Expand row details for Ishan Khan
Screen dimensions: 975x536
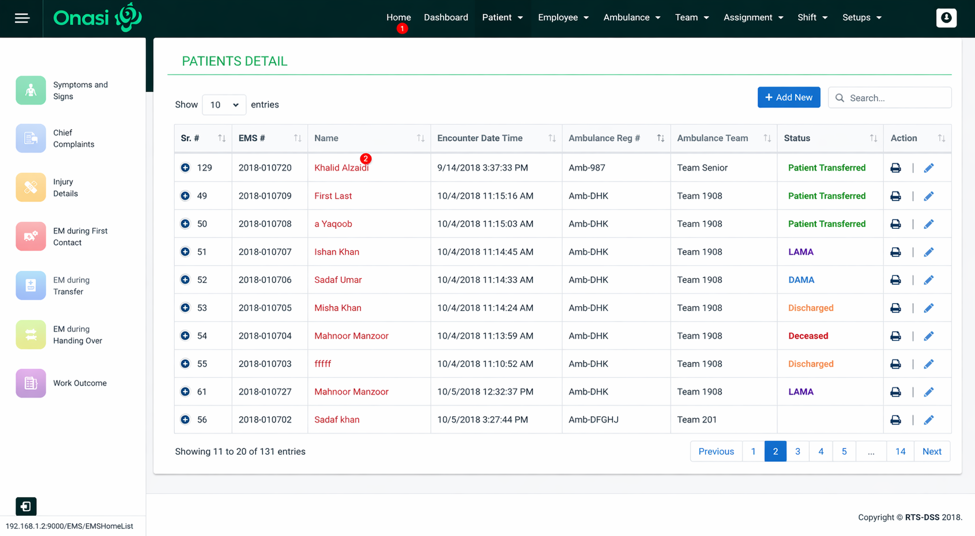click(185, 252)
